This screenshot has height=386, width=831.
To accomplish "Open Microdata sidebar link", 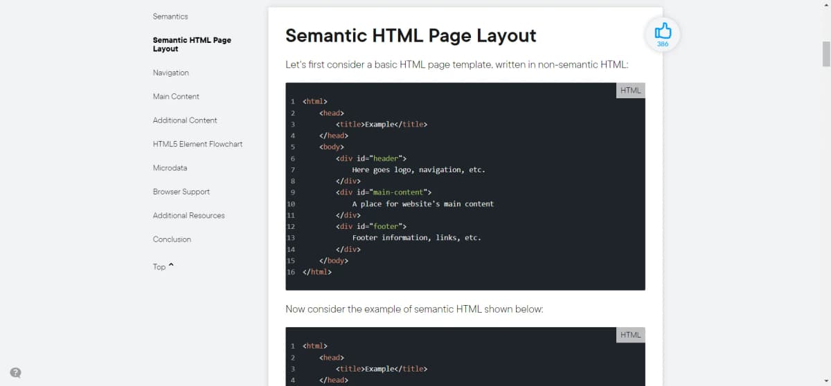I will [170, 168].
